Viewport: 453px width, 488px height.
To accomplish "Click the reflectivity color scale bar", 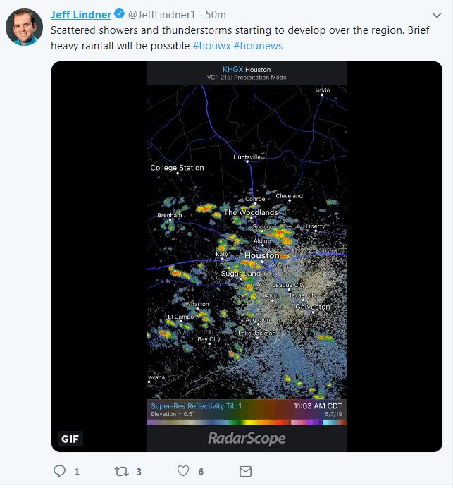I will click(x=247, y=422).
